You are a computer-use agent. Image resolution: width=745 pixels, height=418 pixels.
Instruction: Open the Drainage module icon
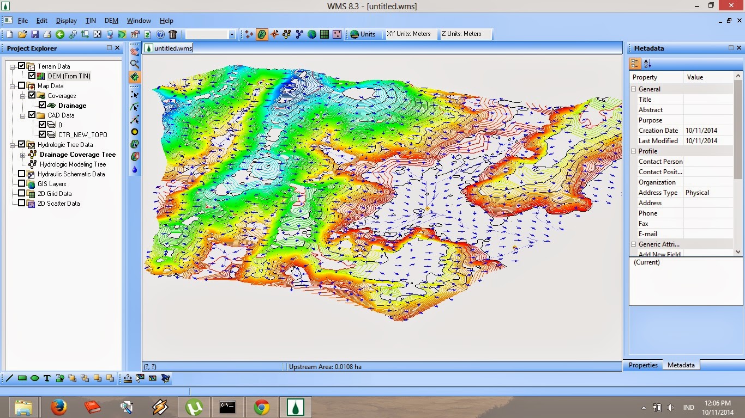coord(262,34)
